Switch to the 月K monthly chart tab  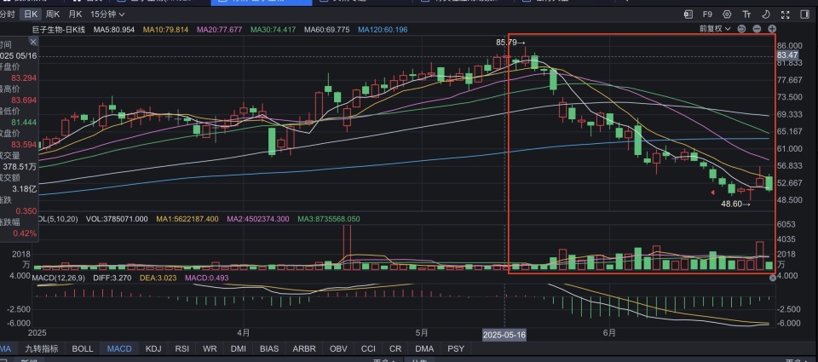coord(75,14)
